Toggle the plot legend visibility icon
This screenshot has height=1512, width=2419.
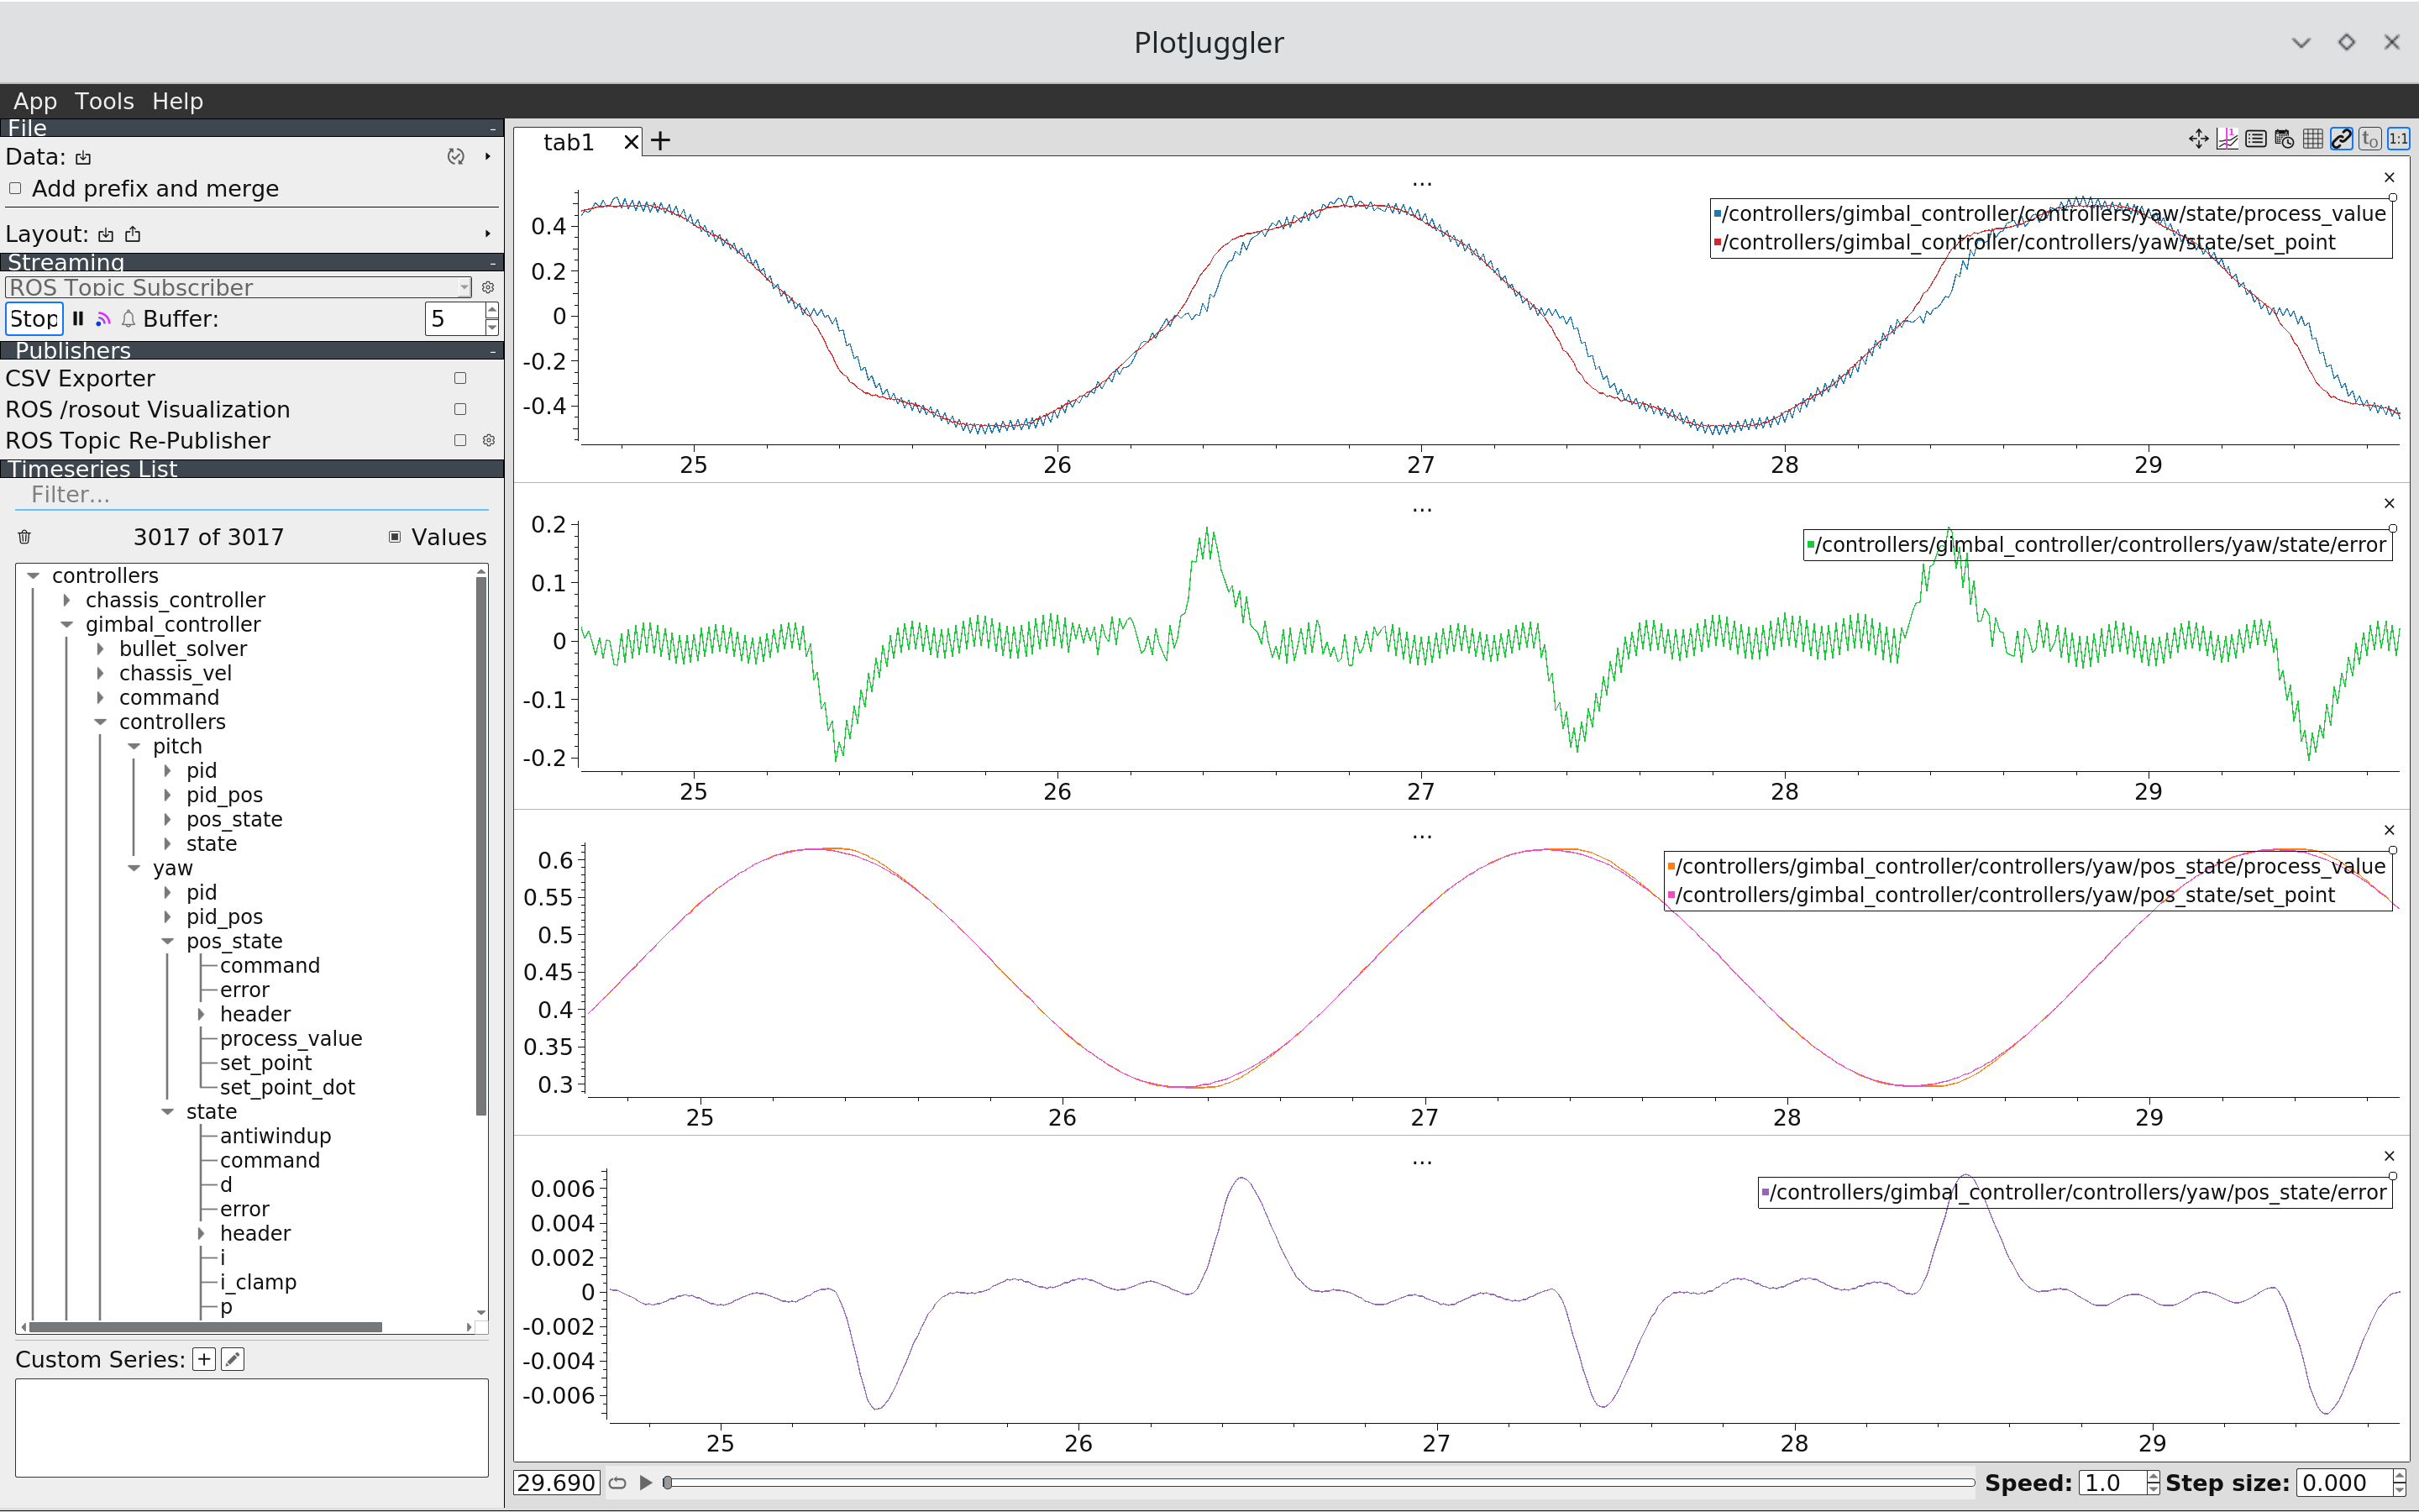(x=2257, y=139)
